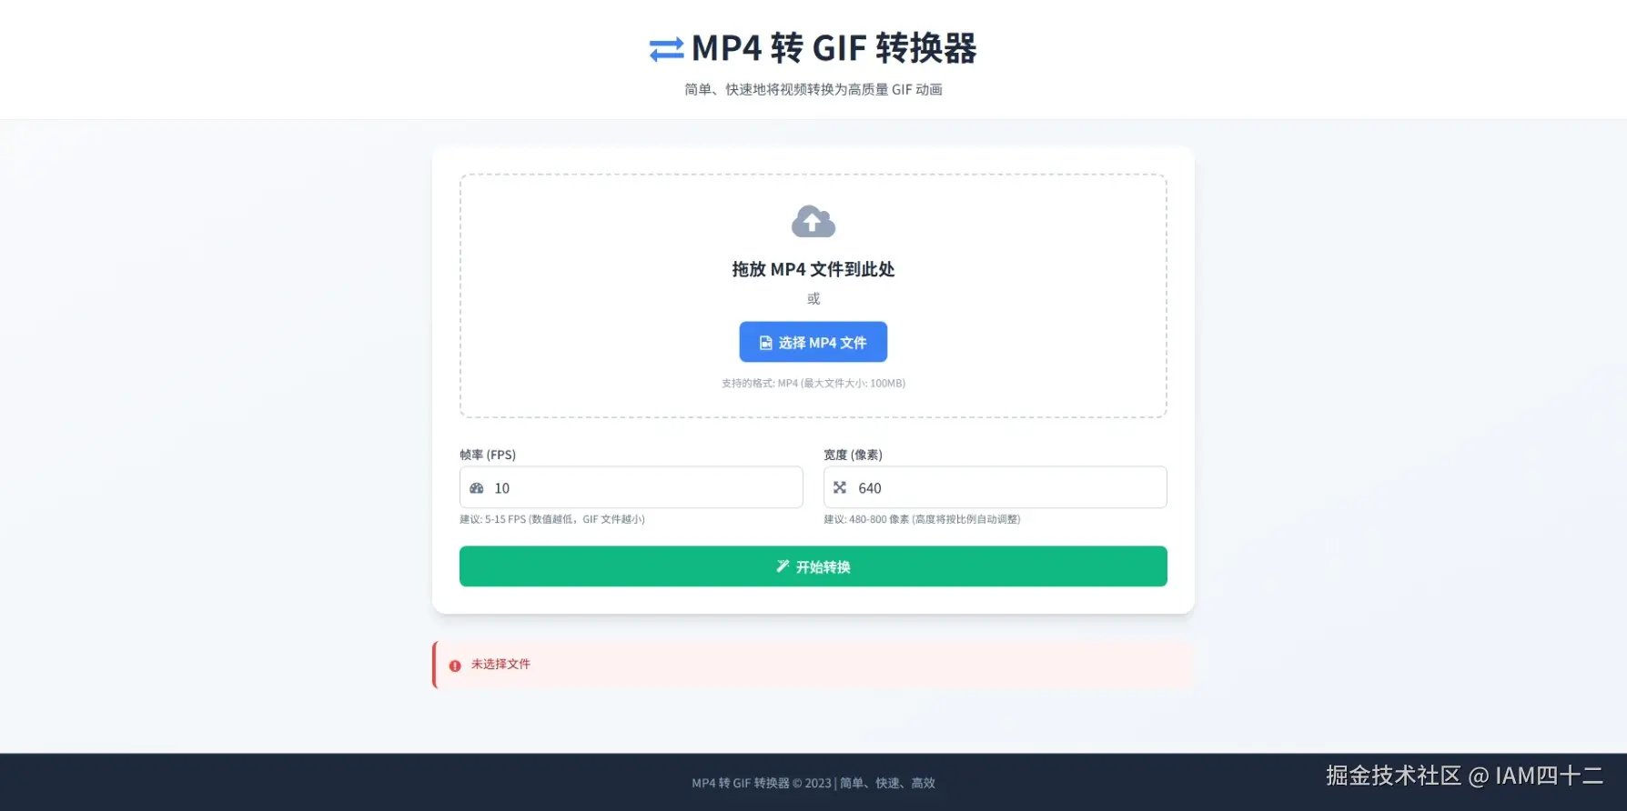Click the cloud upload icon

tap(813, 222)
